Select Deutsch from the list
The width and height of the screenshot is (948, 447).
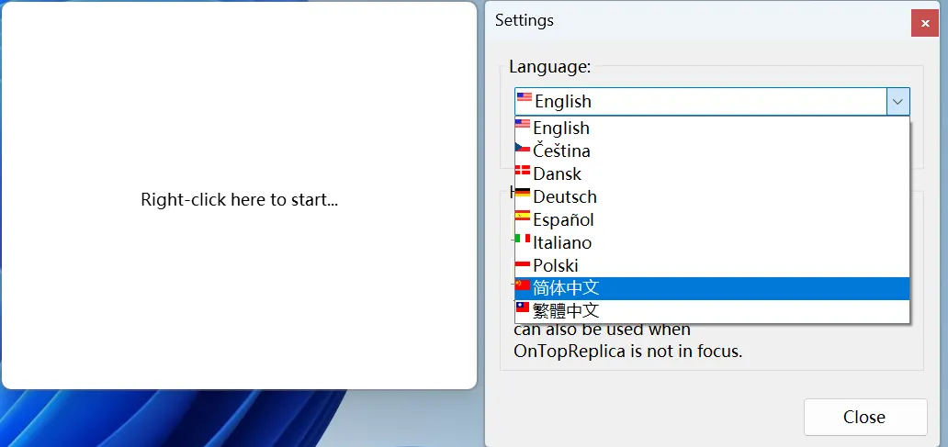click(712, 197)
